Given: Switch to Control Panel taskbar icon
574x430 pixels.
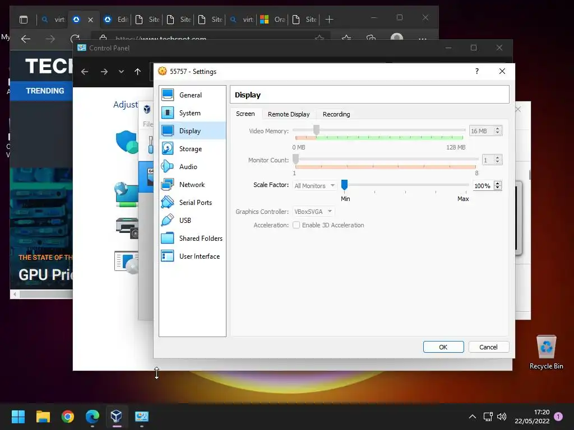Looking at the screenshot, I should (142, 416).
